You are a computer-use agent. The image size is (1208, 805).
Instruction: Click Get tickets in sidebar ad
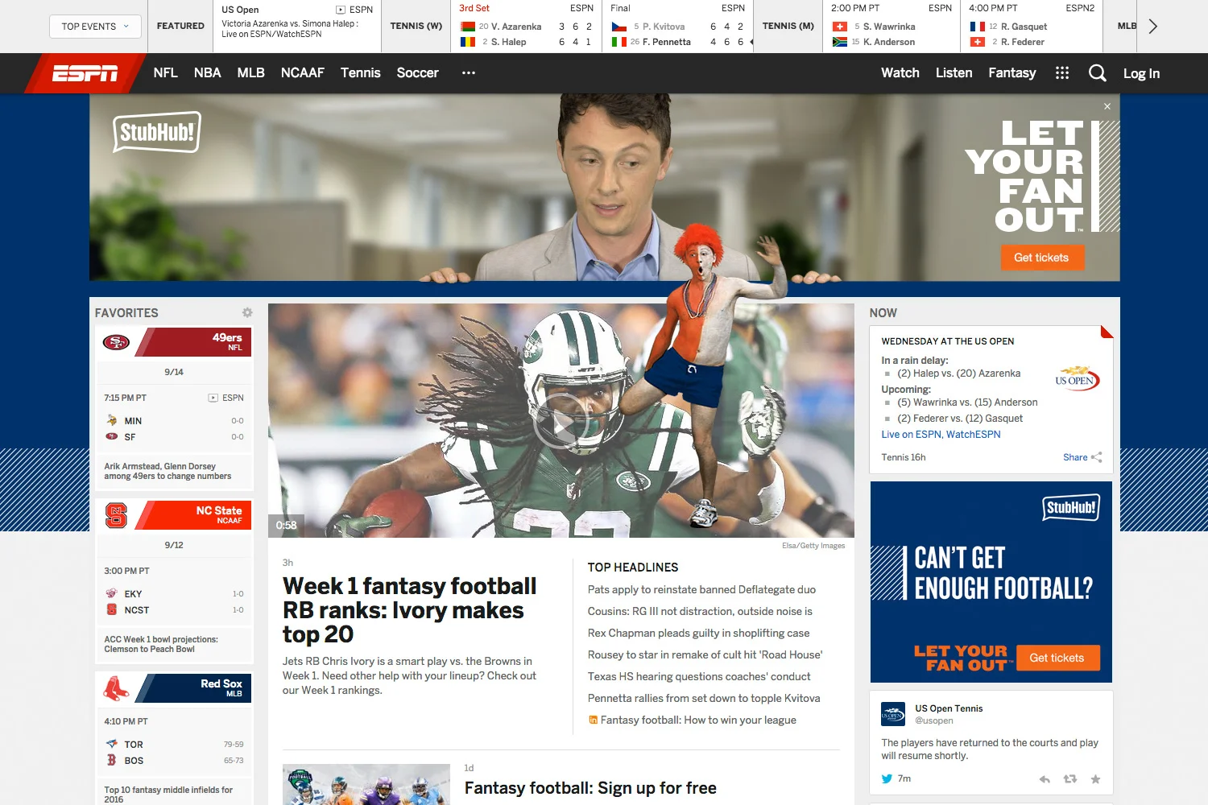(1057, 658)
